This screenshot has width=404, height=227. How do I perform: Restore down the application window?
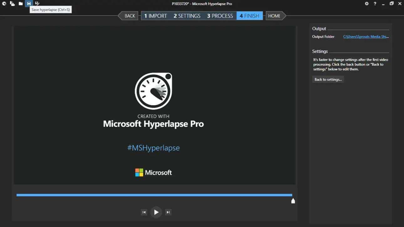(x=391, y=4)
